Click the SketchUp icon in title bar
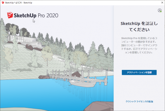165x111 pixels. [2, 2]
